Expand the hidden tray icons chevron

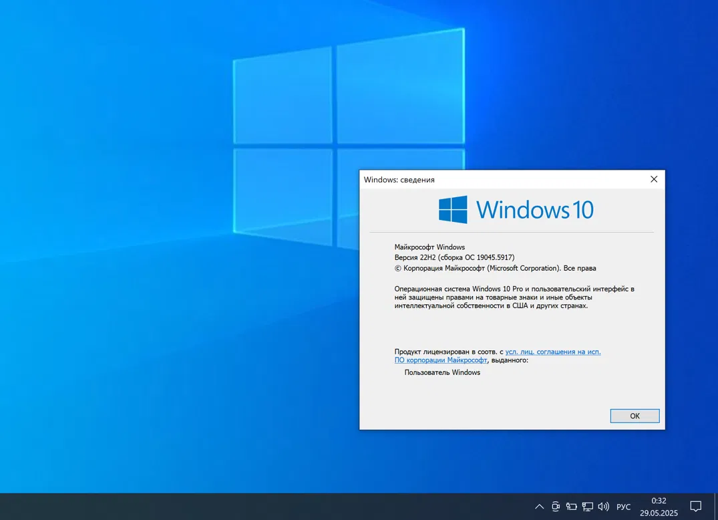pos(538,507)
